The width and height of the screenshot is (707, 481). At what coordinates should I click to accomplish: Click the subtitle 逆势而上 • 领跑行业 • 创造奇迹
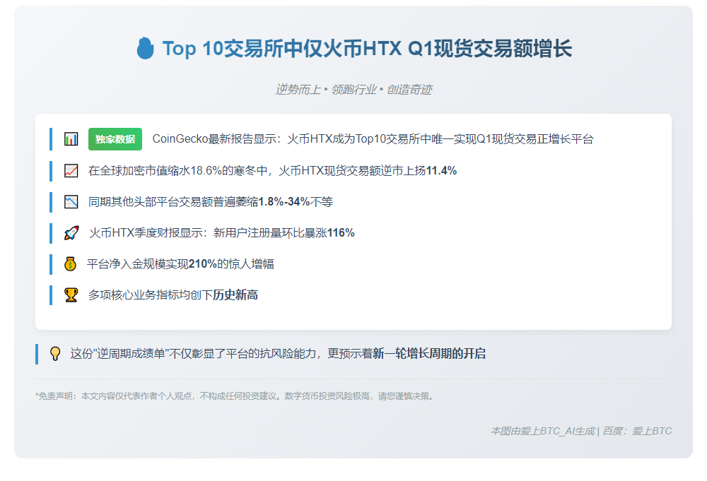point(353,90)
